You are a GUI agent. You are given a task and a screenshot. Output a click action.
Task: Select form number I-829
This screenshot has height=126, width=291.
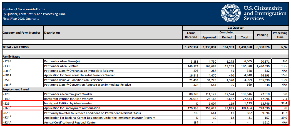click(6, 113)
